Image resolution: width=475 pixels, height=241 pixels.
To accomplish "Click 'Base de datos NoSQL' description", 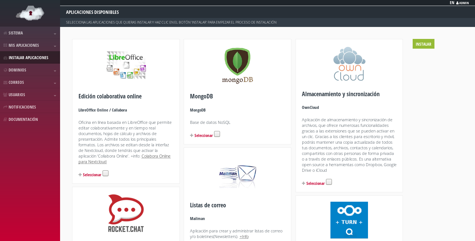I will 210,122.
